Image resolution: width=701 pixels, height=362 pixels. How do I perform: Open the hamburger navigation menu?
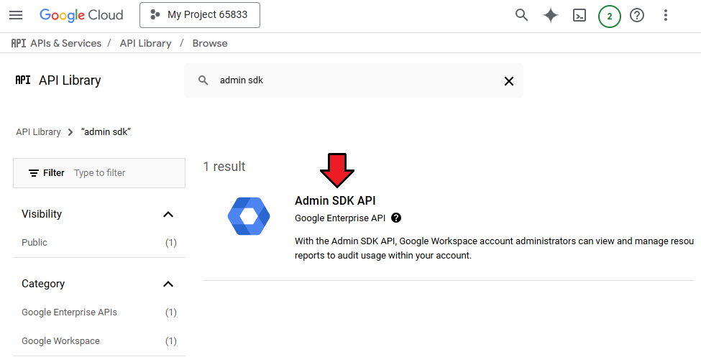point(16,15)
